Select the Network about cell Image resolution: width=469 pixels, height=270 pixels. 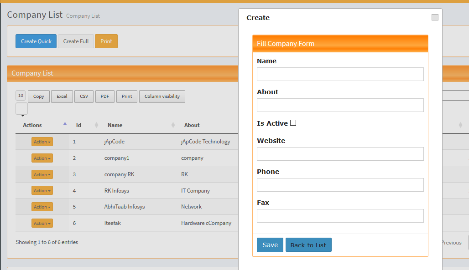(192, 207)
